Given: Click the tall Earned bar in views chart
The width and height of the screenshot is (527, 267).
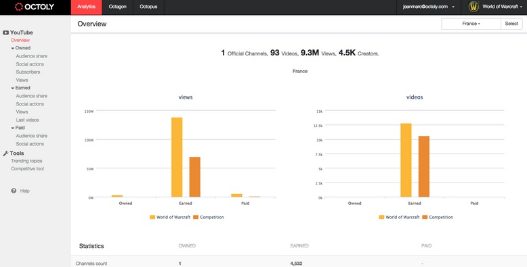Looking at the screenshot, I should [x=177, y=157].
